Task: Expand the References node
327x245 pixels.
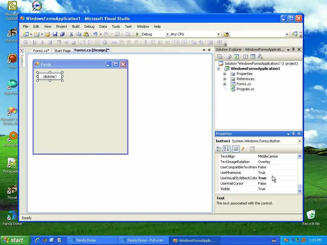Action: 224,79
